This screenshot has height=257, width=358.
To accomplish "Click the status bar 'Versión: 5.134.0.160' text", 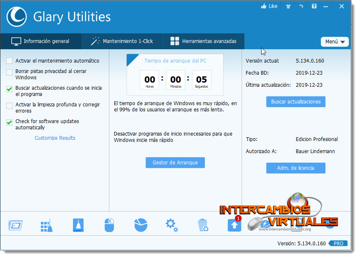I will click(x=301, y=244).
